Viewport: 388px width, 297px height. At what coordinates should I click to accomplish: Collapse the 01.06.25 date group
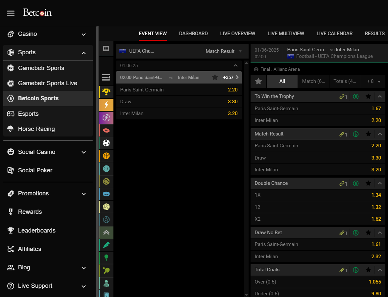(235, 65)
